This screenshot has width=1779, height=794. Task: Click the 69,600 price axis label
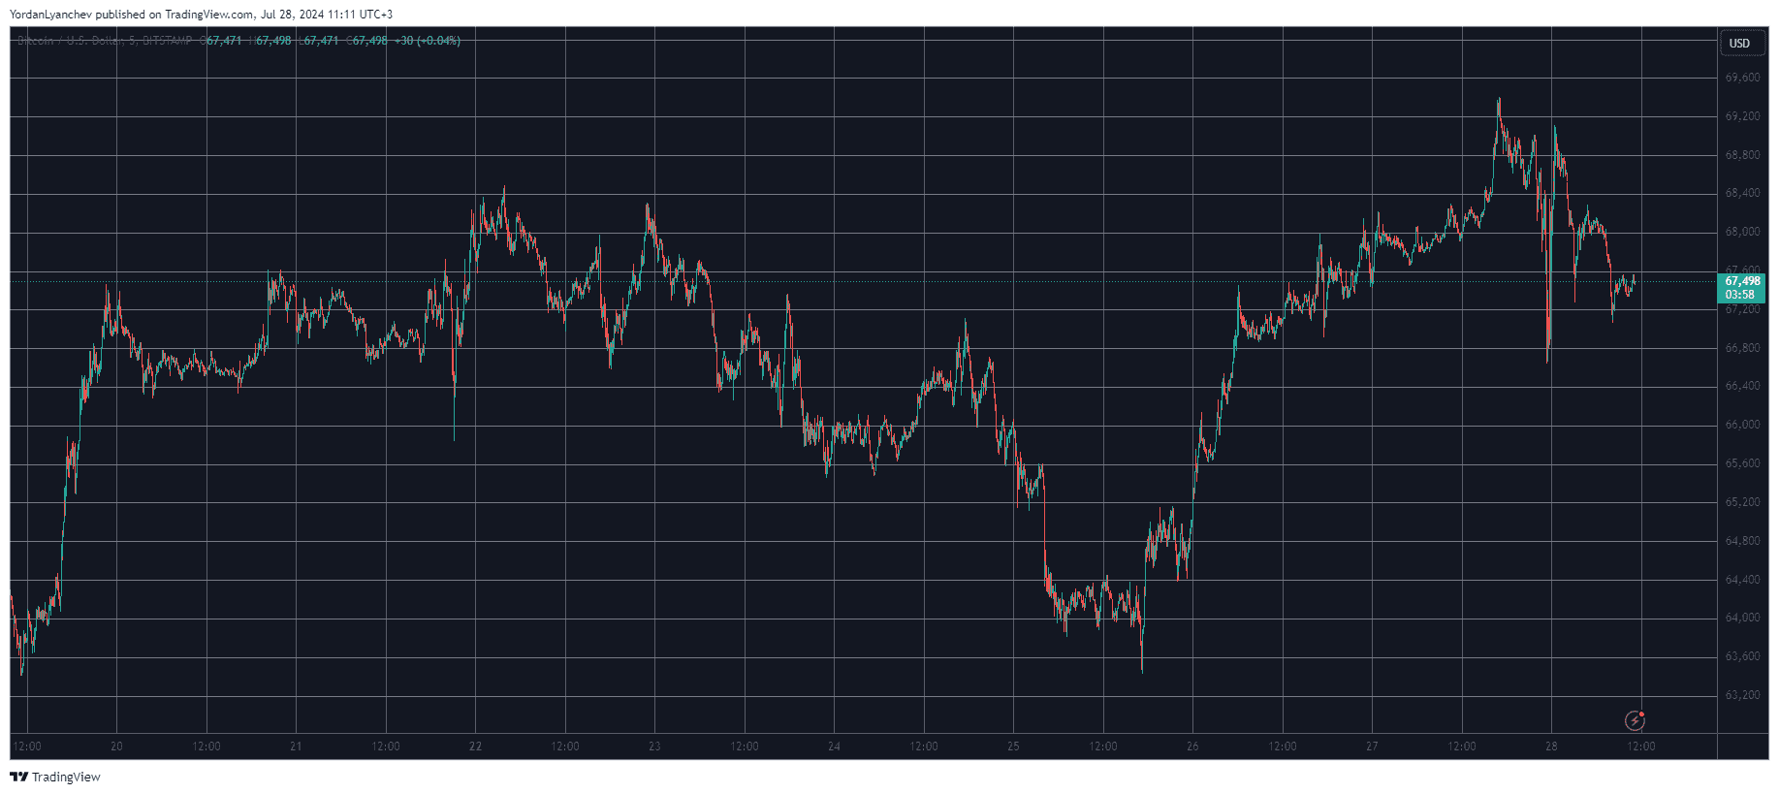click(x=1742, y=78)
